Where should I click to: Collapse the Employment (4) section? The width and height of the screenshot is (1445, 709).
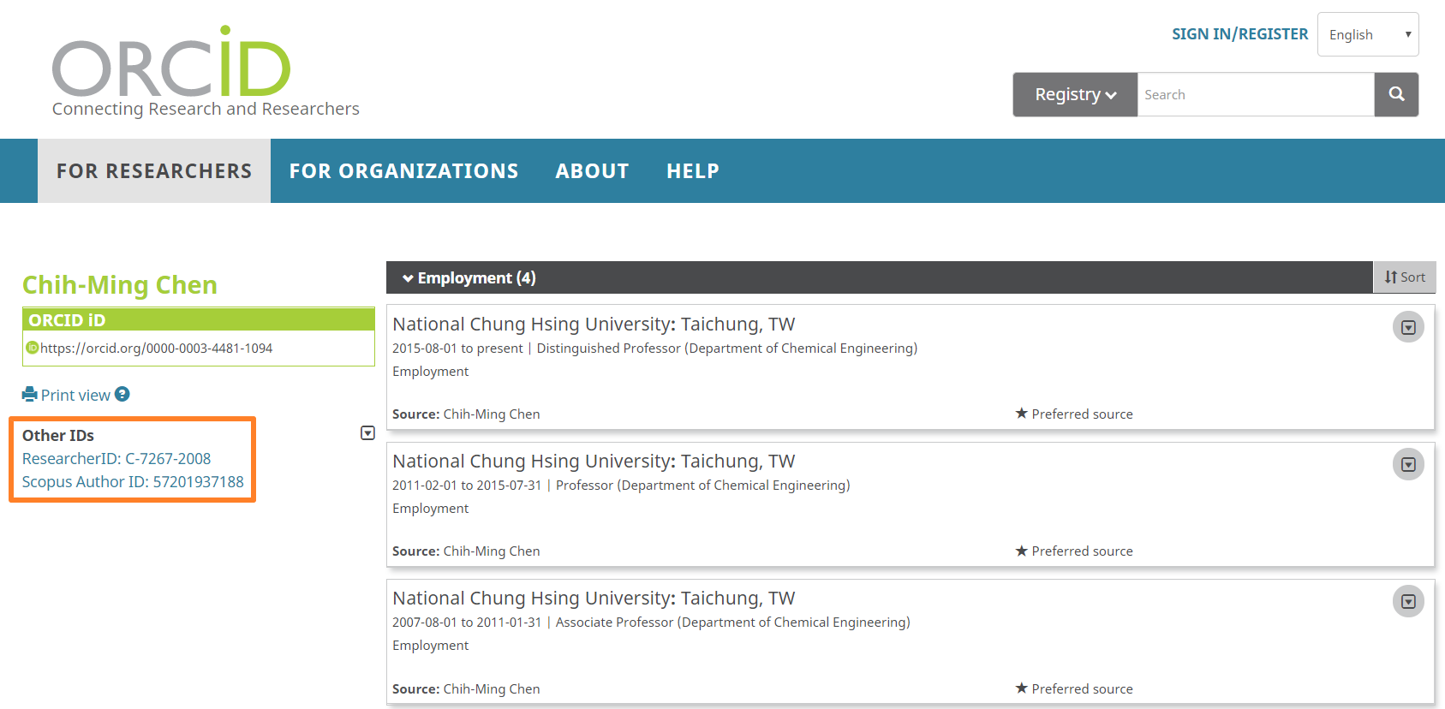(x=469, y=277)
